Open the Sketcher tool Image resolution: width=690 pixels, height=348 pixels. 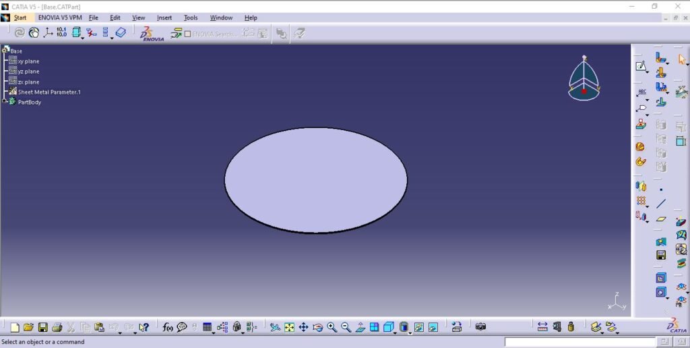(x=641, y=66)
